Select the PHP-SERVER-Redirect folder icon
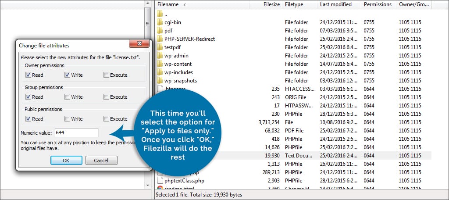Viewport: 449px width, 200px height. point(160,39)
